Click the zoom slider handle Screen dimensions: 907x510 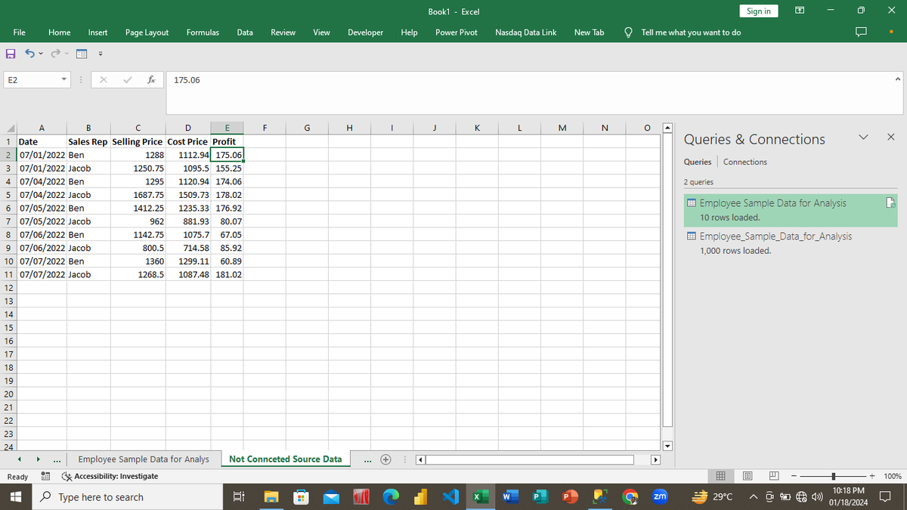(832, 476)
